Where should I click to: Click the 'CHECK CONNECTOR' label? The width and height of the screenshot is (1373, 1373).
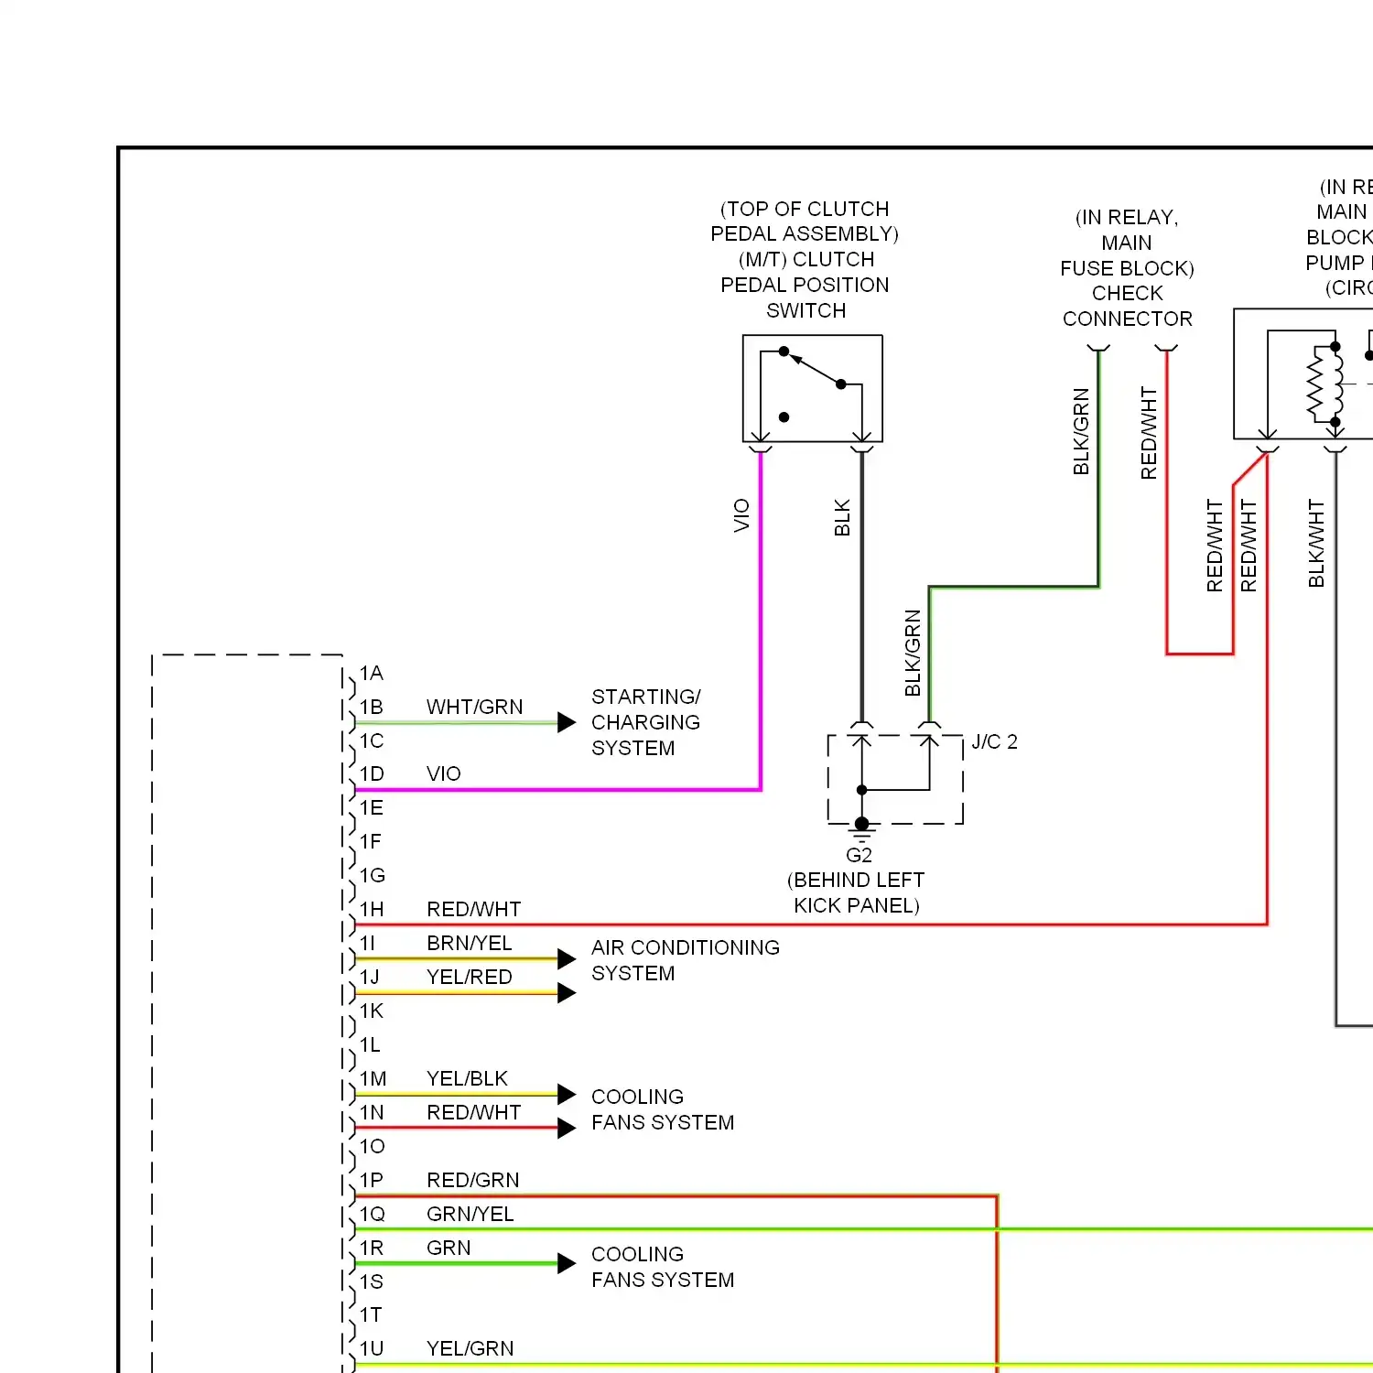tap(1128, 306)
